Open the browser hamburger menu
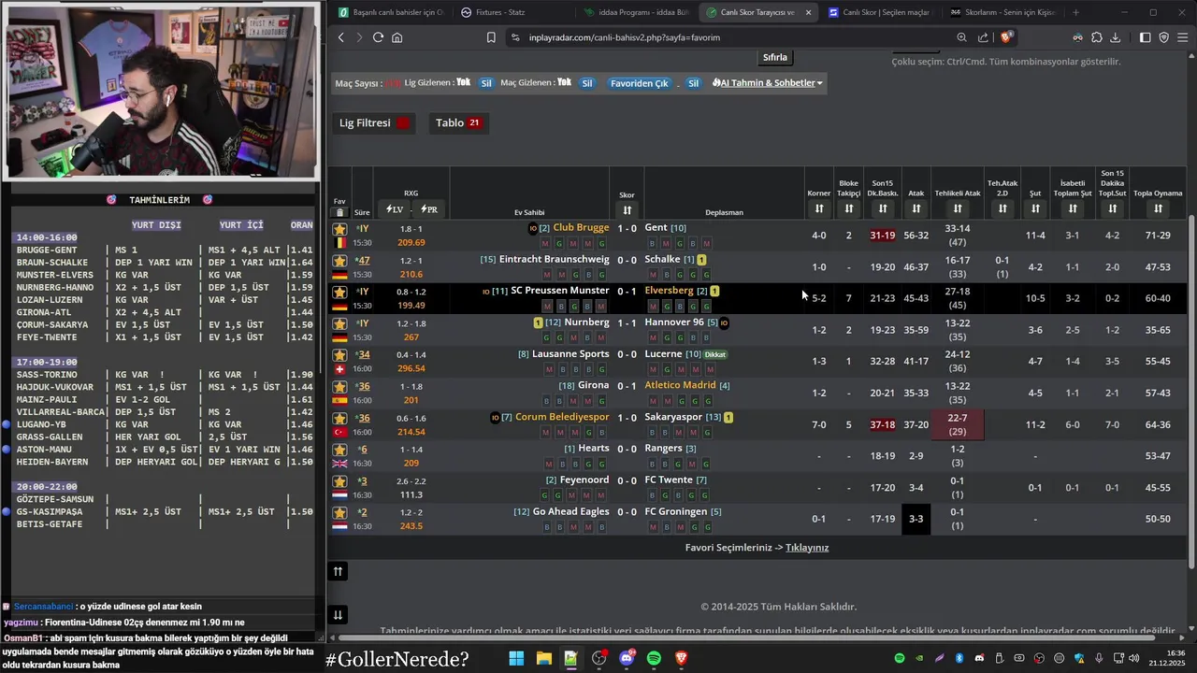 pyautogui.click(x=1183, y=37)
